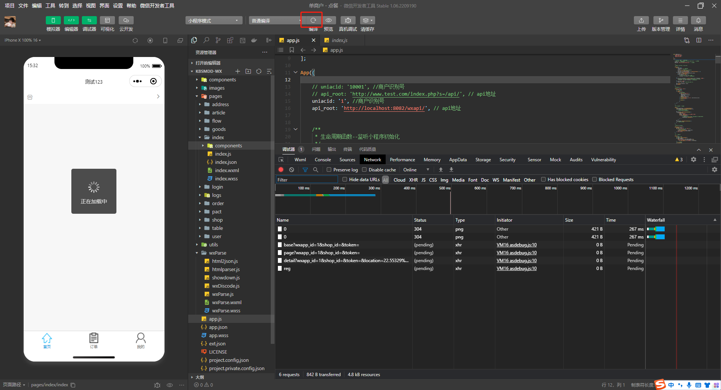Open the 详情 details panel
Viewport: 721px width, 390px height.
[680, 20]
